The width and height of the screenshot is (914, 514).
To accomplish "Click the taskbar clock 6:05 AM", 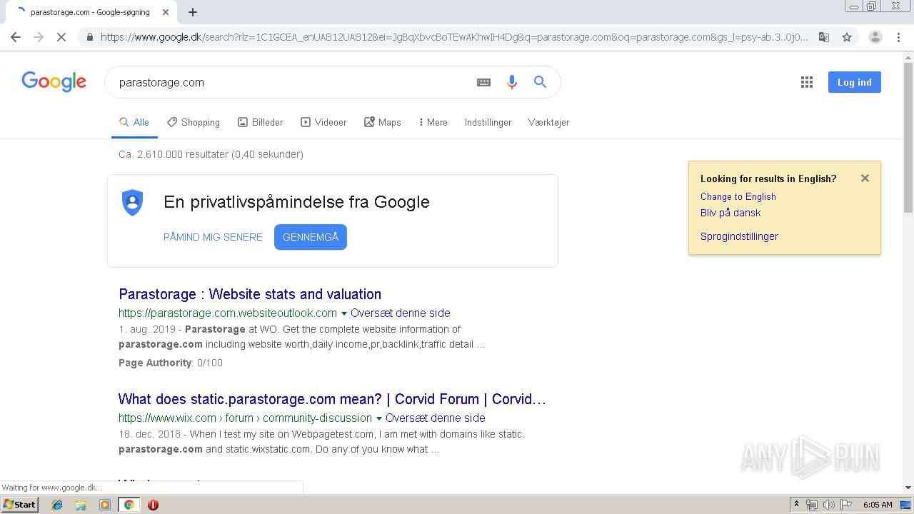I will (878, 505).
